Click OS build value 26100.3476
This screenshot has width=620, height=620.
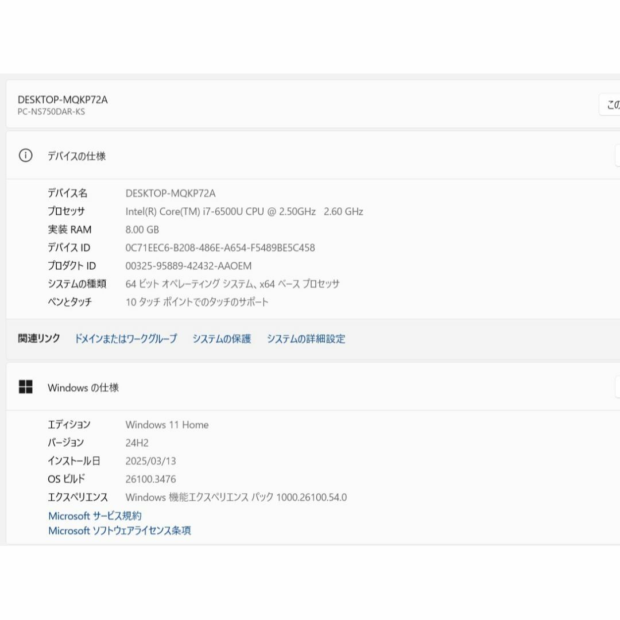pos(150,479)
